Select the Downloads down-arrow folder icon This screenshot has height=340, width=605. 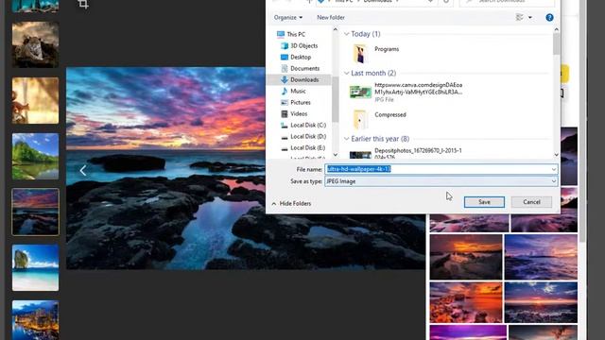tap(285, 79)
